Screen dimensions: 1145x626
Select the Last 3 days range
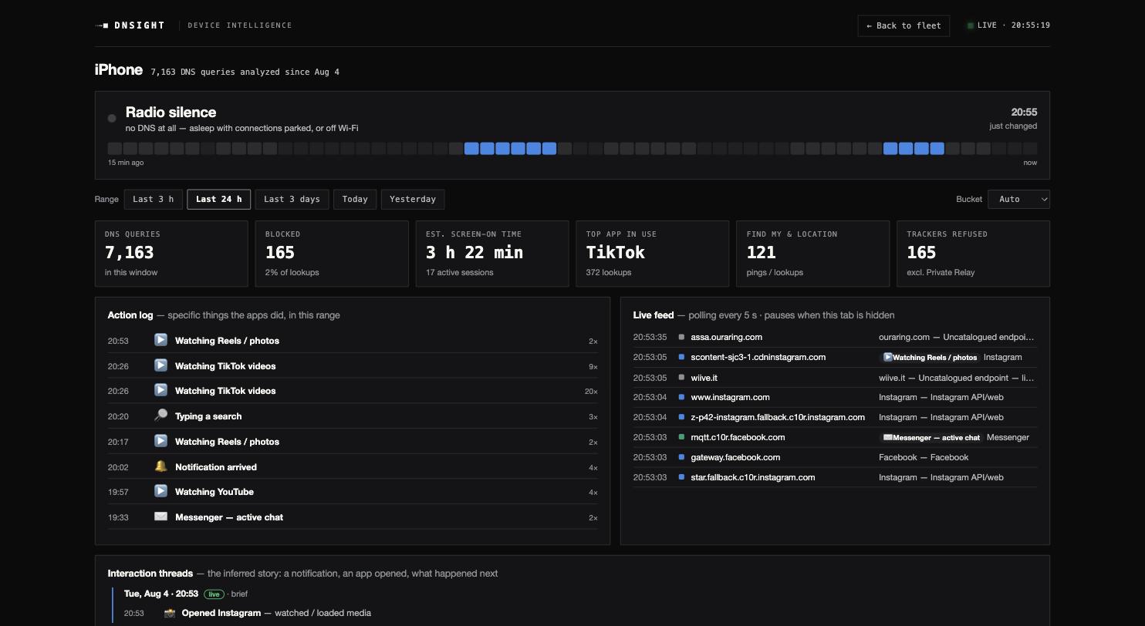tap(292, 199)
